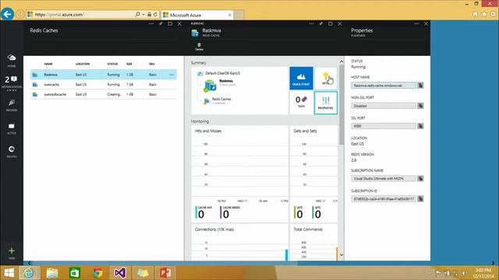This screenshot has height=280, width=499.
Task: Open more options on flaskmva blade header
Action: pos(311,24)
